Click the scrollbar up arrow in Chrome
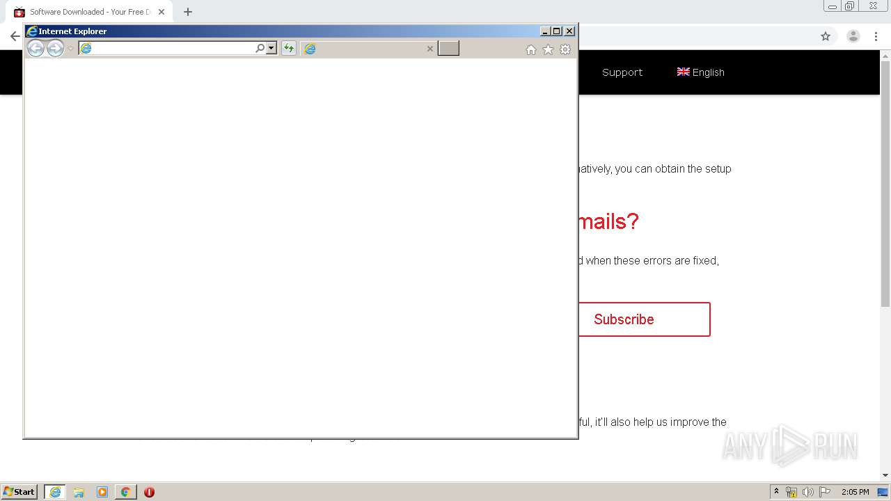The height and width of the screenshot is (501, 891). pos(885,55)
